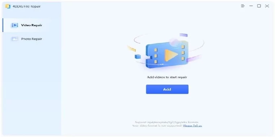Click the Video Repair film icon
275x137 pixels.
(15, 25)
